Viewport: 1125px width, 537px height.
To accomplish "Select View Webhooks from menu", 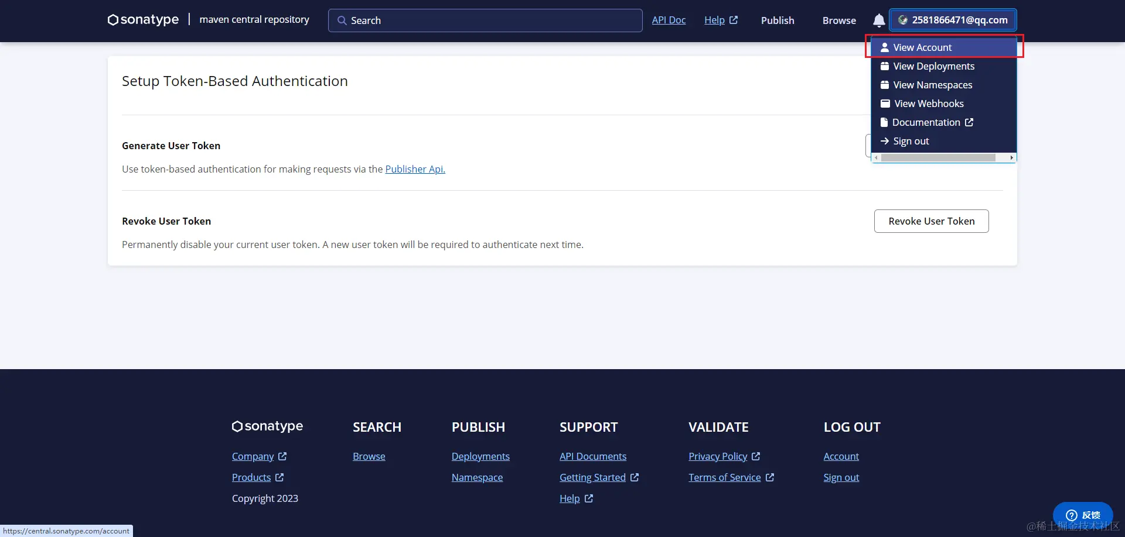I will click(x=943, y=104).
